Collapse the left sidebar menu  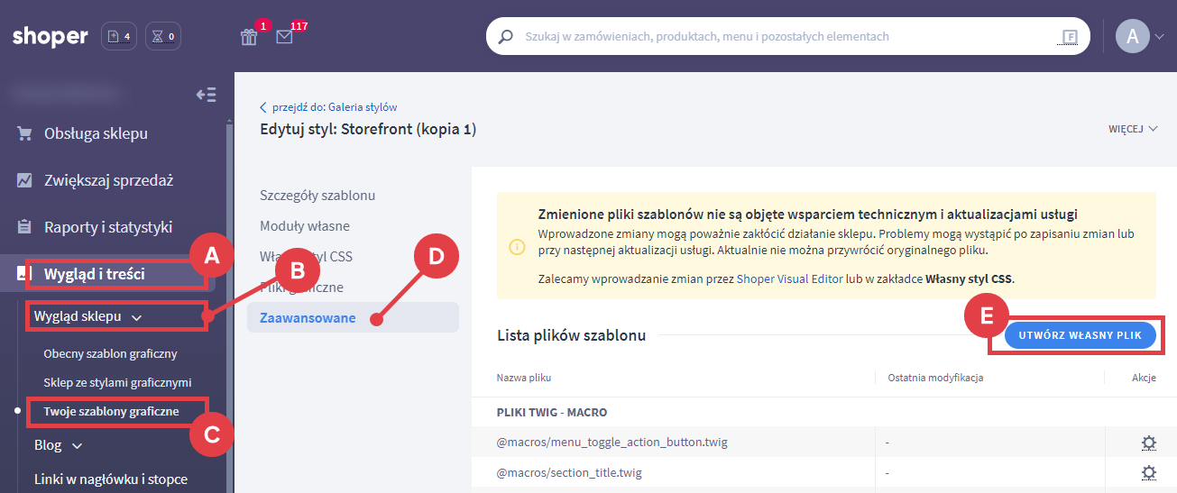(207, 95)
